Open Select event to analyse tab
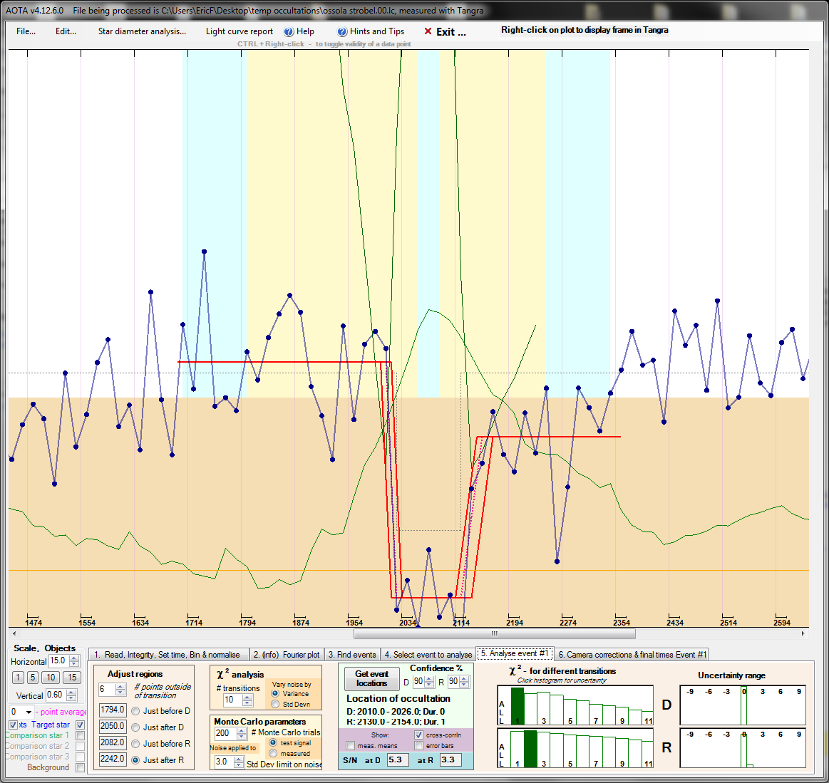The height and width of the screenshot is (783, 829). tap(428, 655)
